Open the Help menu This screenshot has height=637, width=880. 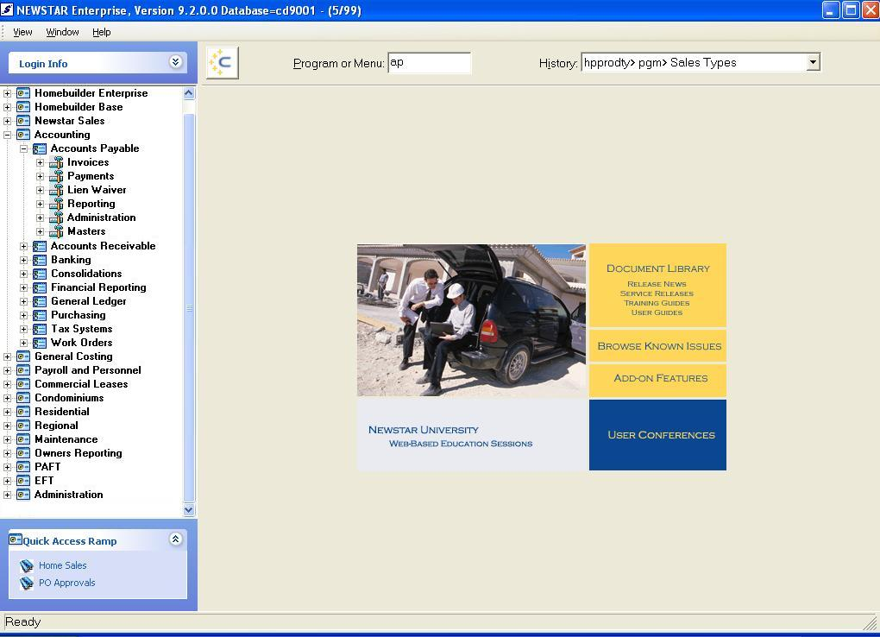[102, 32]
